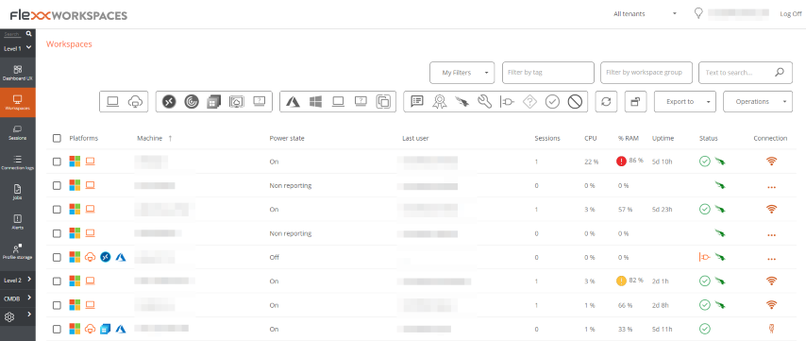Open Dashboard UX in sidebar
This screenshot has width=806, height=341.
pos(18,73)
